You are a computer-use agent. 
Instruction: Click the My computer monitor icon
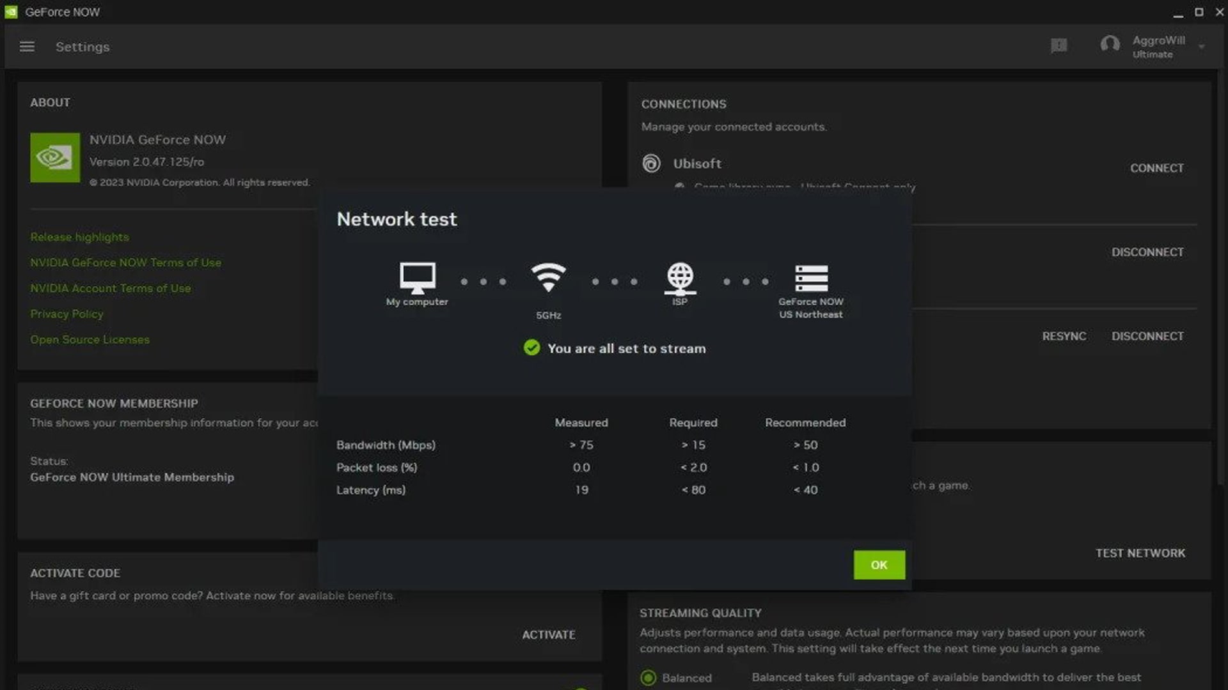(418, 278)
